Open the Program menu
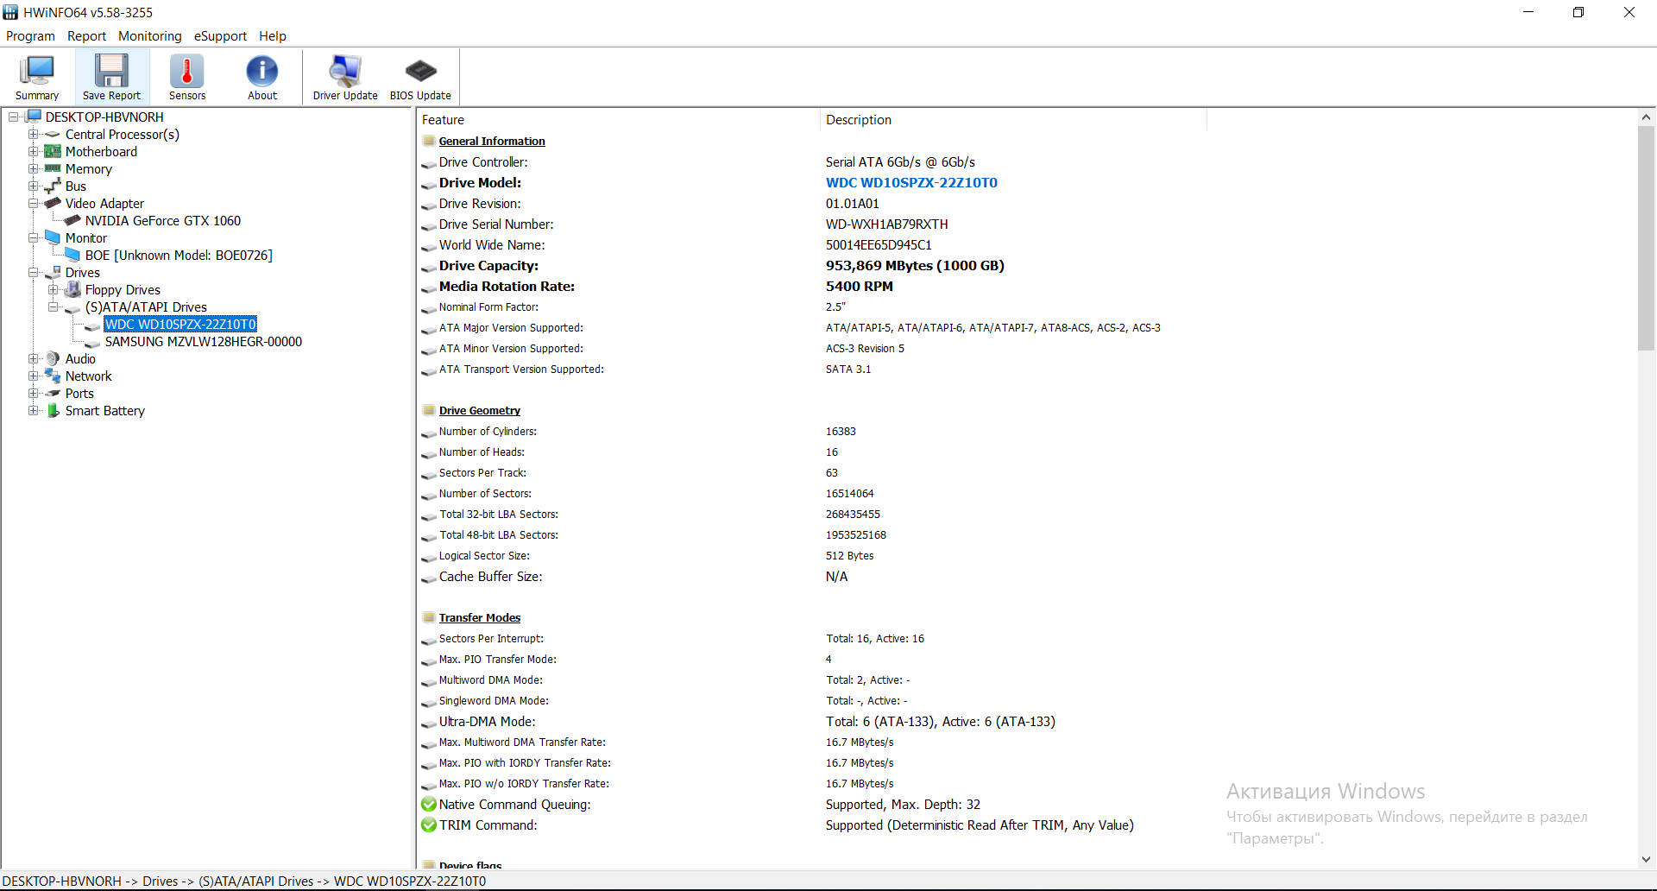The height and width of the screenshot is (891, 1657). click(30, 36)
